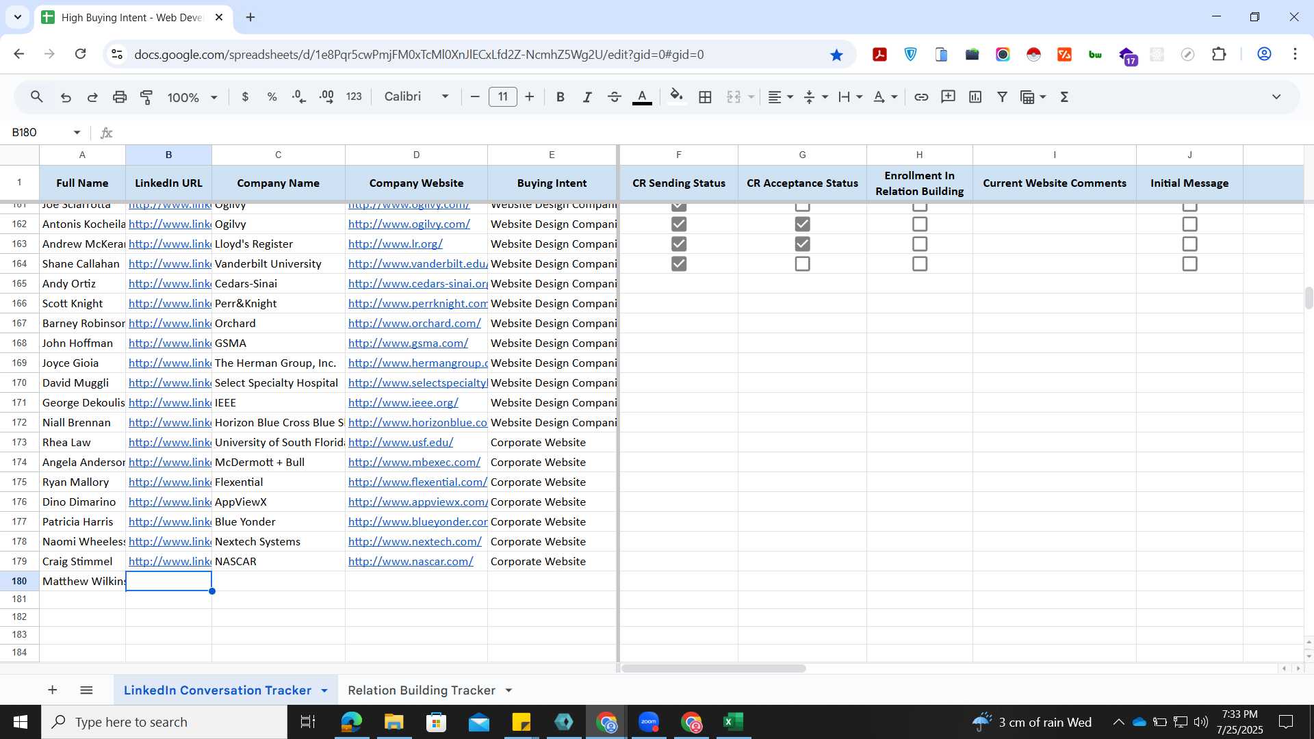Open the gsma.com website link
The width and height of the screenshot is (1314, 739).
[x=408, y=343]
